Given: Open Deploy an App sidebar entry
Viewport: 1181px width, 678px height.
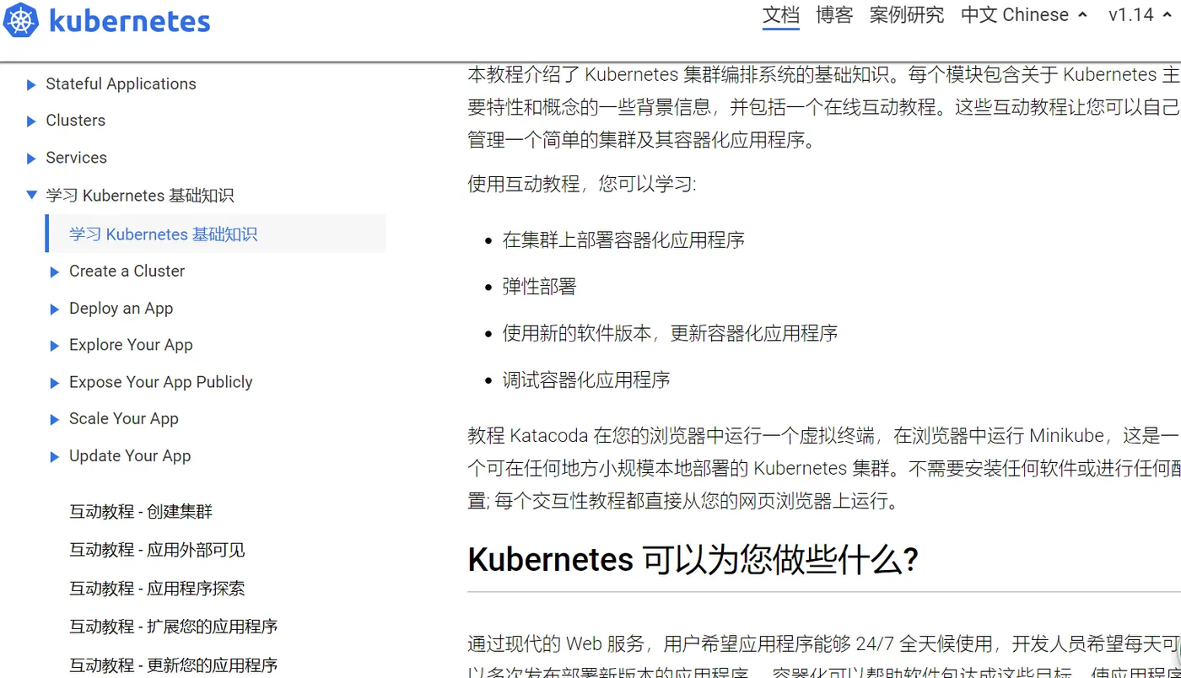Looking at the screenshot, I should (121, 308).
